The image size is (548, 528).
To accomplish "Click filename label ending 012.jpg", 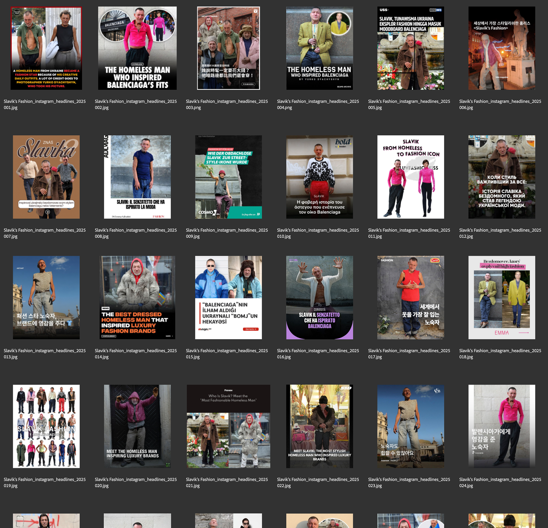I will (x=500, y=233).
